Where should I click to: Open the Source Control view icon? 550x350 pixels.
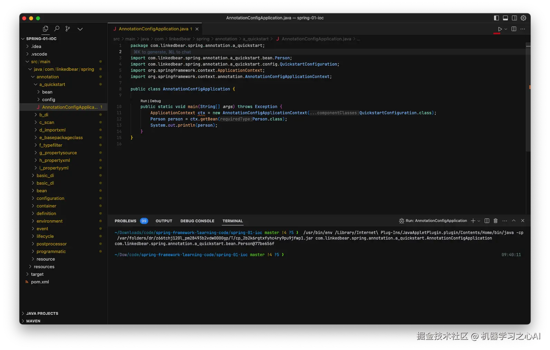click(x=68, y=29)
